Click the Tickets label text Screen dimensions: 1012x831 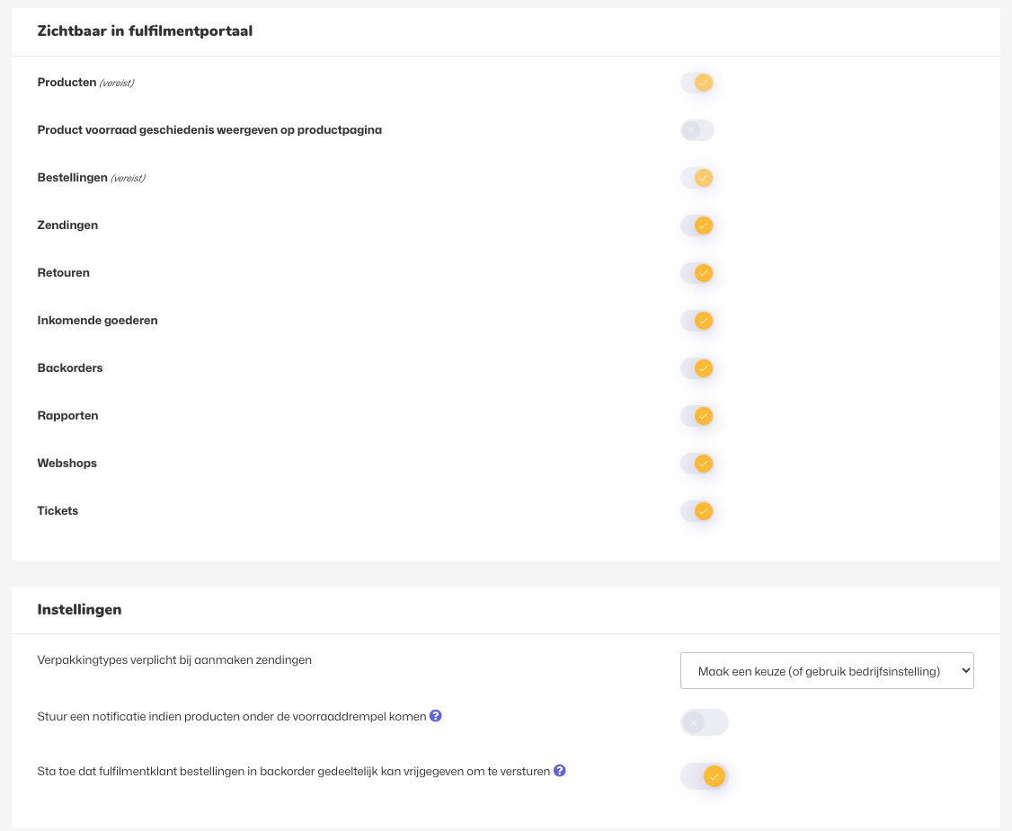pyautogui.click(x=58, y=511)
